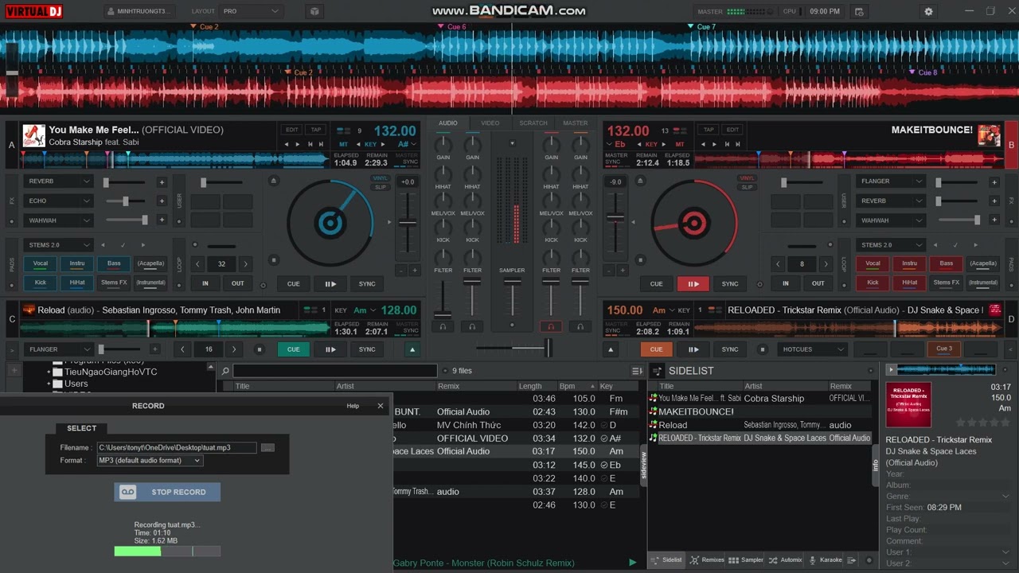Open the settings gear icon
Viewport: 1019px width, 573px height.
[928, 12]
